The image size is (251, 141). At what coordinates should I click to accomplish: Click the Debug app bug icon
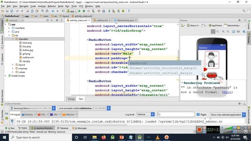pyautogui.click(x=84, y=11)
